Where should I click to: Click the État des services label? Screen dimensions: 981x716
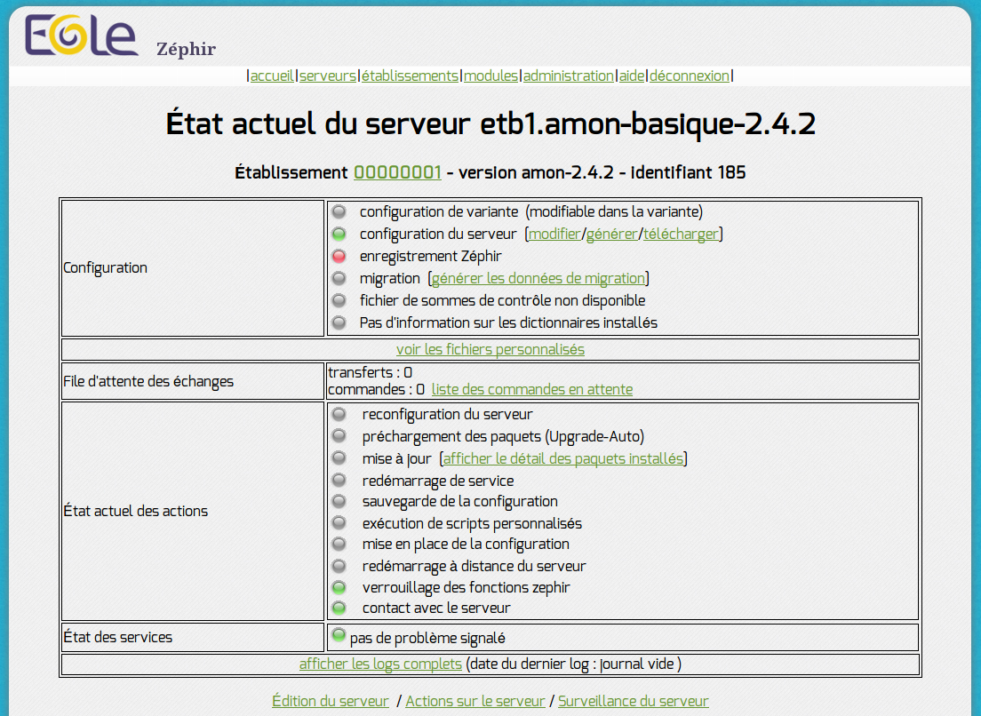click(x=117, y=637)
